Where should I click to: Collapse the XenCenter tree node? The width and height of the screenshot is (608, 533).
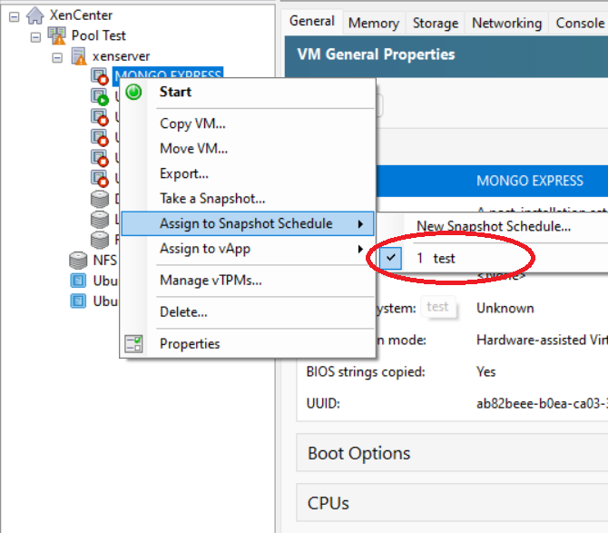(x=14, y=16)
